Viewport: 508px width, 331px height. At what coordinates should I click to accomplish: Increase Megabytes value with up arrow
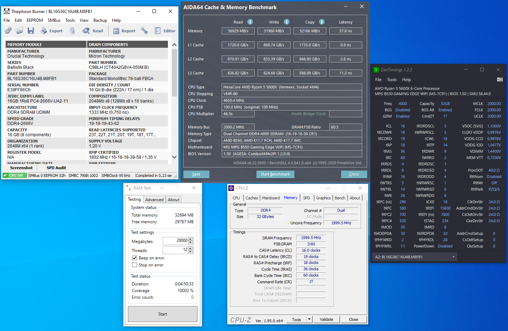[190, 239]
